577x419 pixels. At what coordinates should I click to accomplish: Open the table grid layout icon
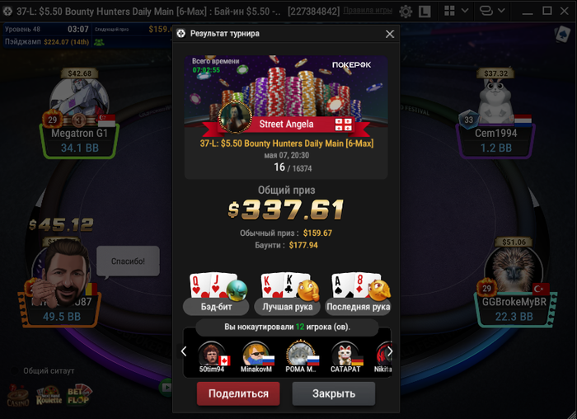tap(449, 11)
